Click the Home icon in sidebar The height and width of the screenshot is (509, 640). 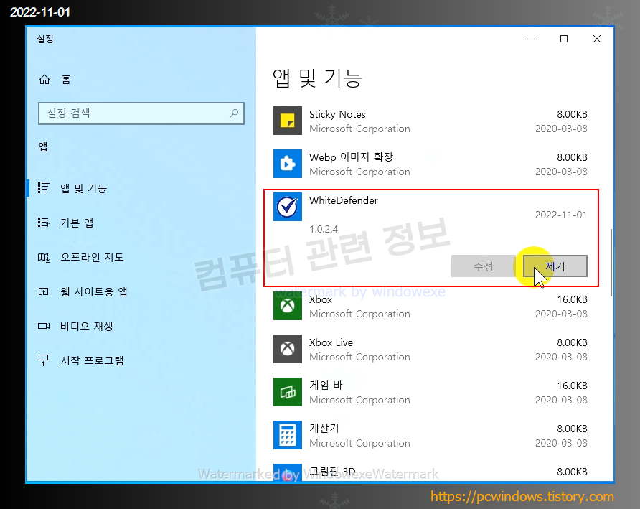(x=44, y=79)
